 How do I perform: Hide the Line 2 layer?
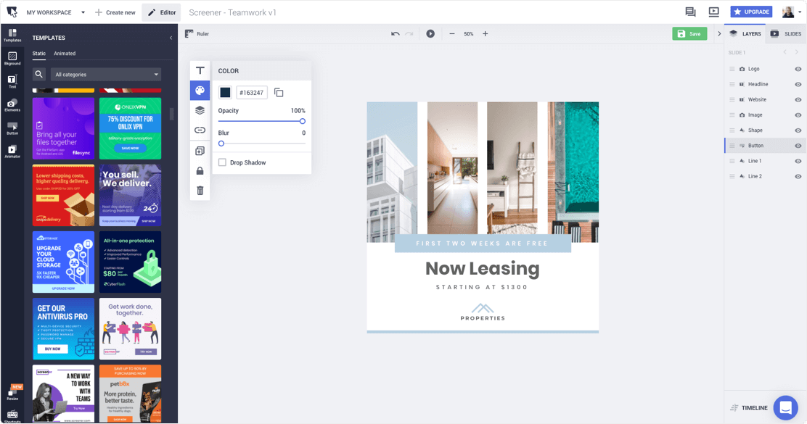pos(798,176)
